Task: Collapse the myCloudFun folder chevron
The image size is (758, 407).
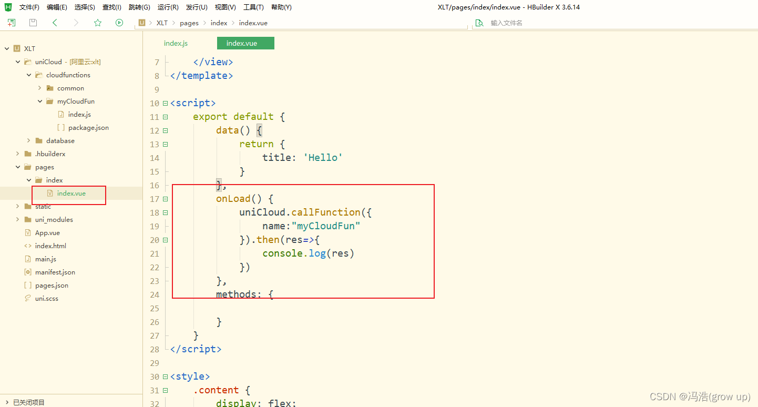Action: point(40,101)
